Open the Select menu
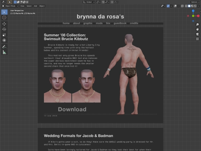201x151 pixels. pos(29,6)
